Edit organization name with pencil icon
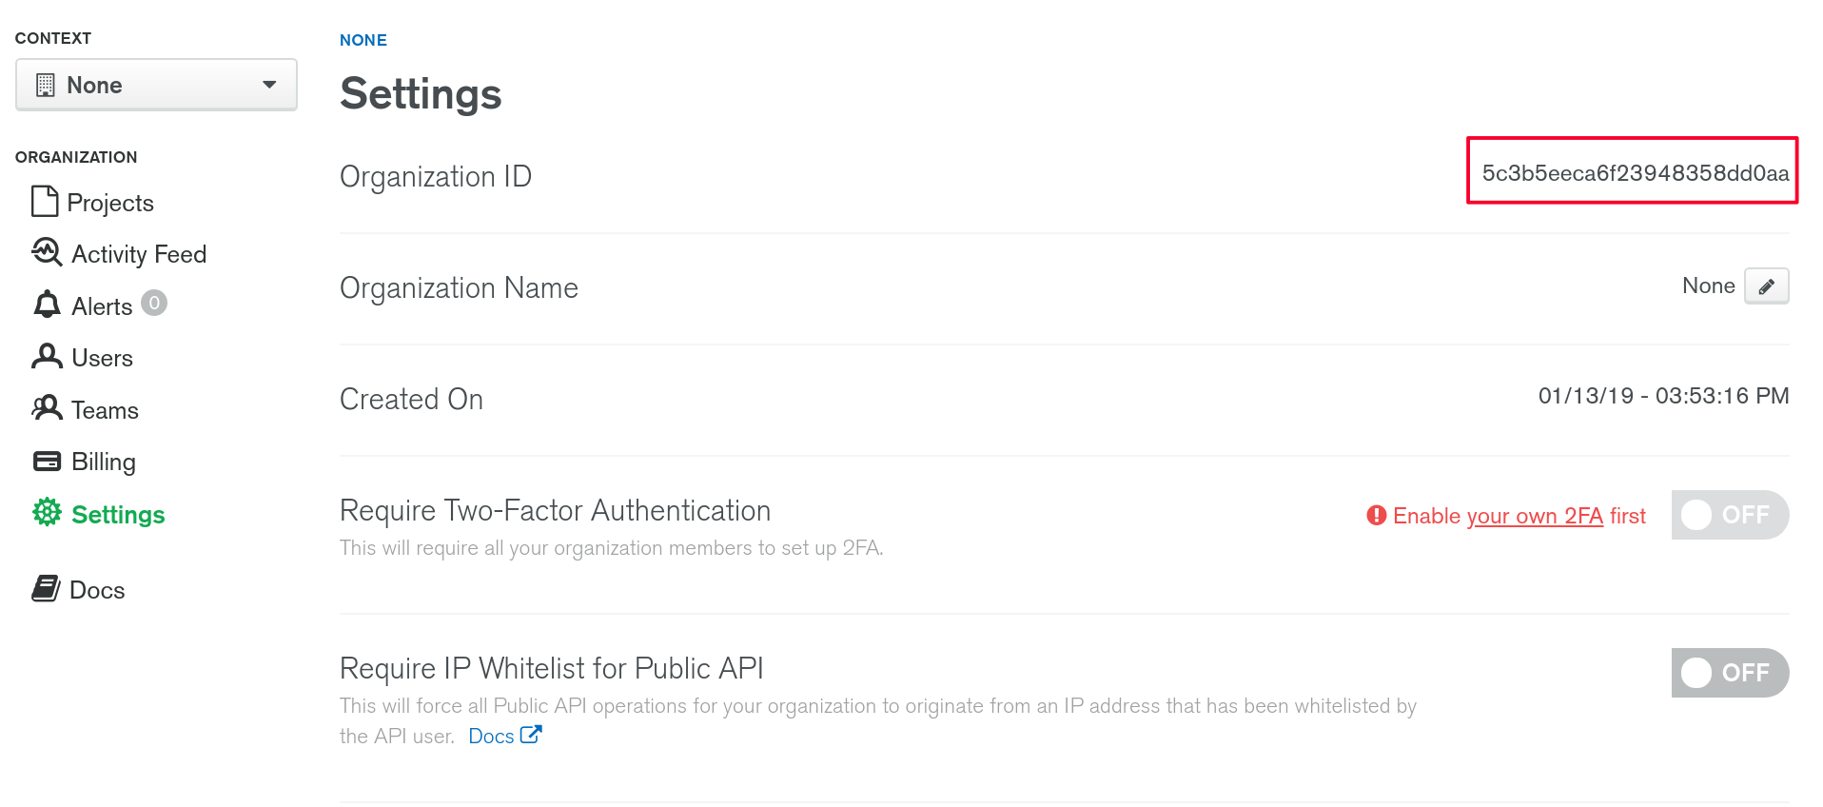The height and width of the screenshot is (807, 1823). click(x=1766, y=286)
